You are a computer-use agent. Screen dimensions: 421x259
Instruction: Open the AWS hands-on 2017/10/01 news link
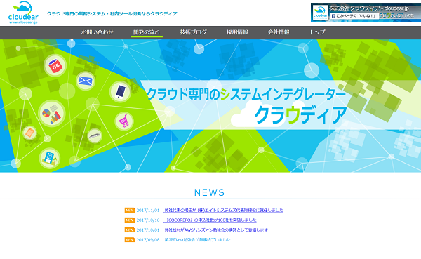click(216, 230)
